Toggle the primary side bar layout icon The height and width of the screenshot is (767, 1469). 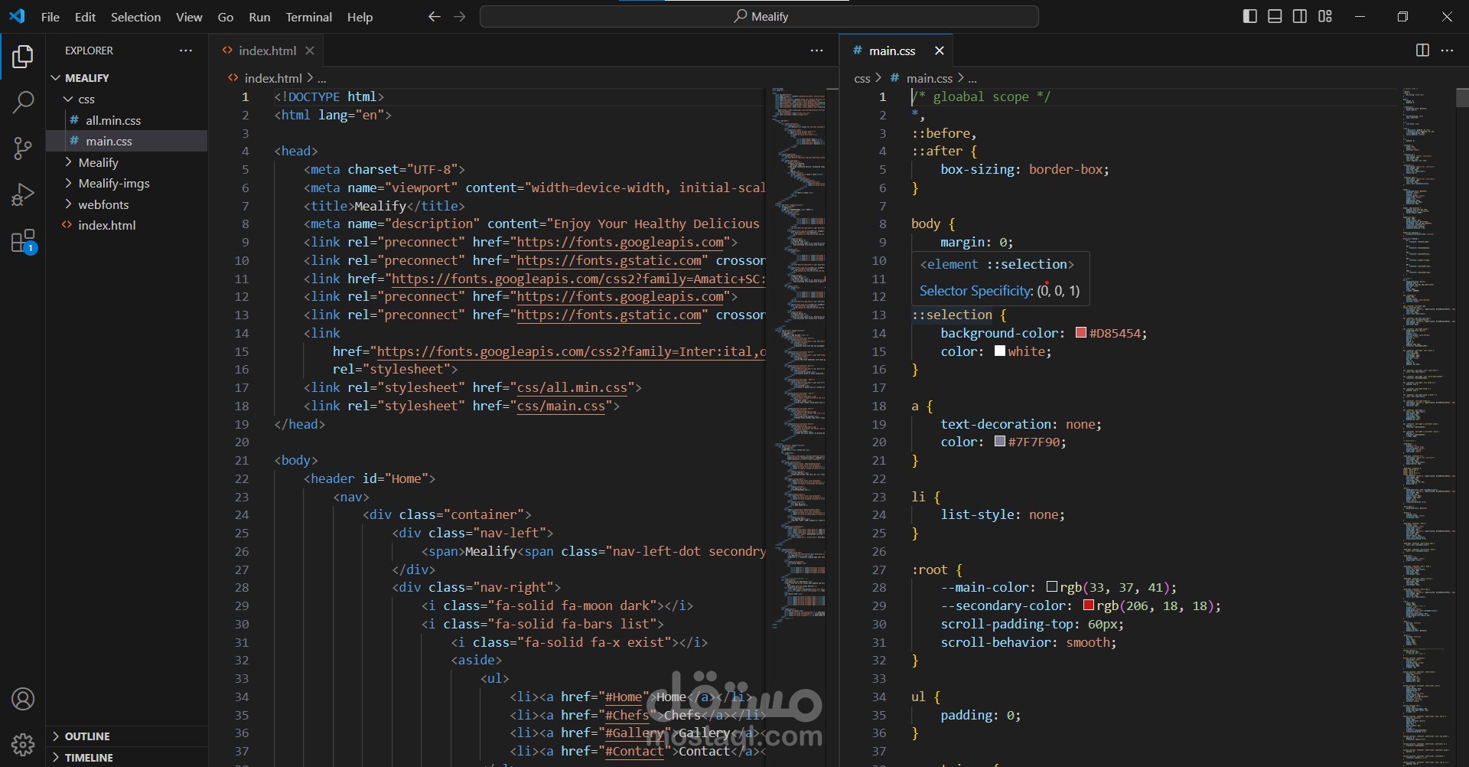[x=1250, y=16]
